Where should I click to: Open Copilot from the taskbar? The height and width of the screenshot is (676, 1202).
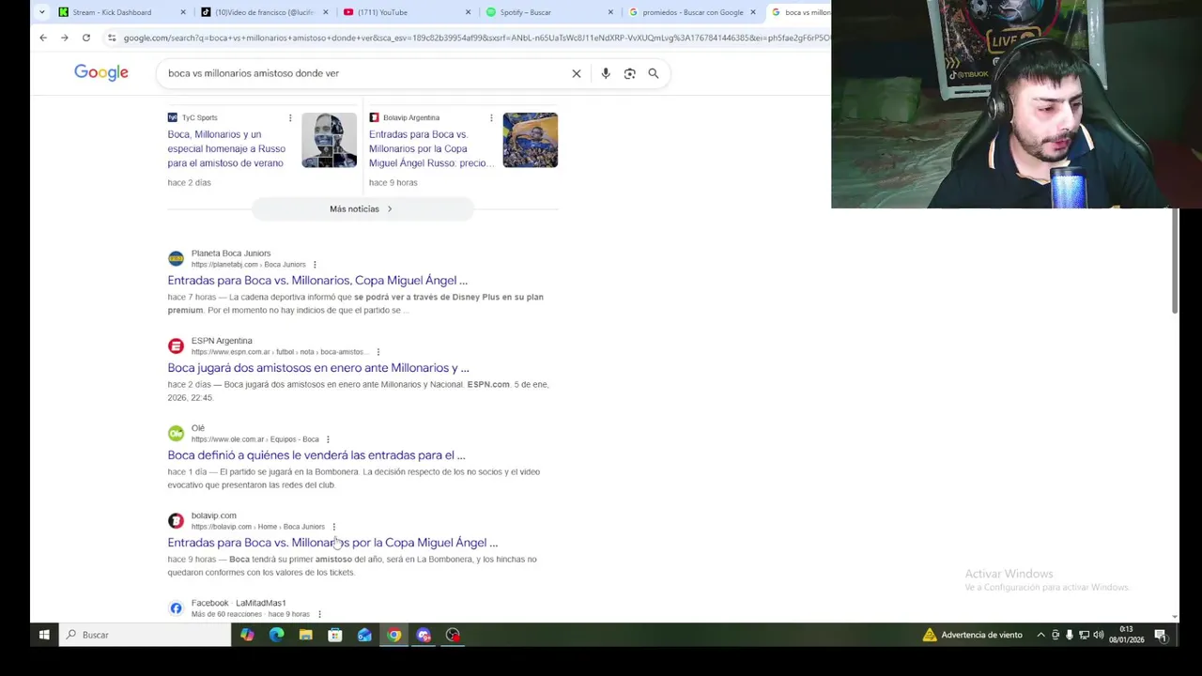[247, 635]
